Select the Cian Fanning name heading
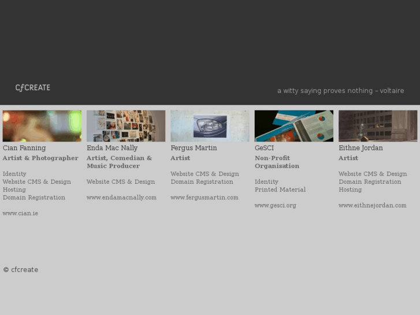The height and width of the screenshot is (315, 420). point(24,148)
